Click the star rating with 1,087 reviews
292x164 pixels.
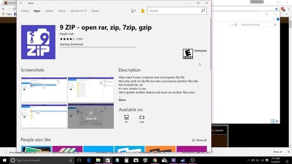71,39
